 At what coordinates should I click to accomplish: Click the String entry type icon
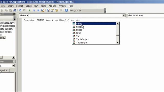[x=74, y=24]
